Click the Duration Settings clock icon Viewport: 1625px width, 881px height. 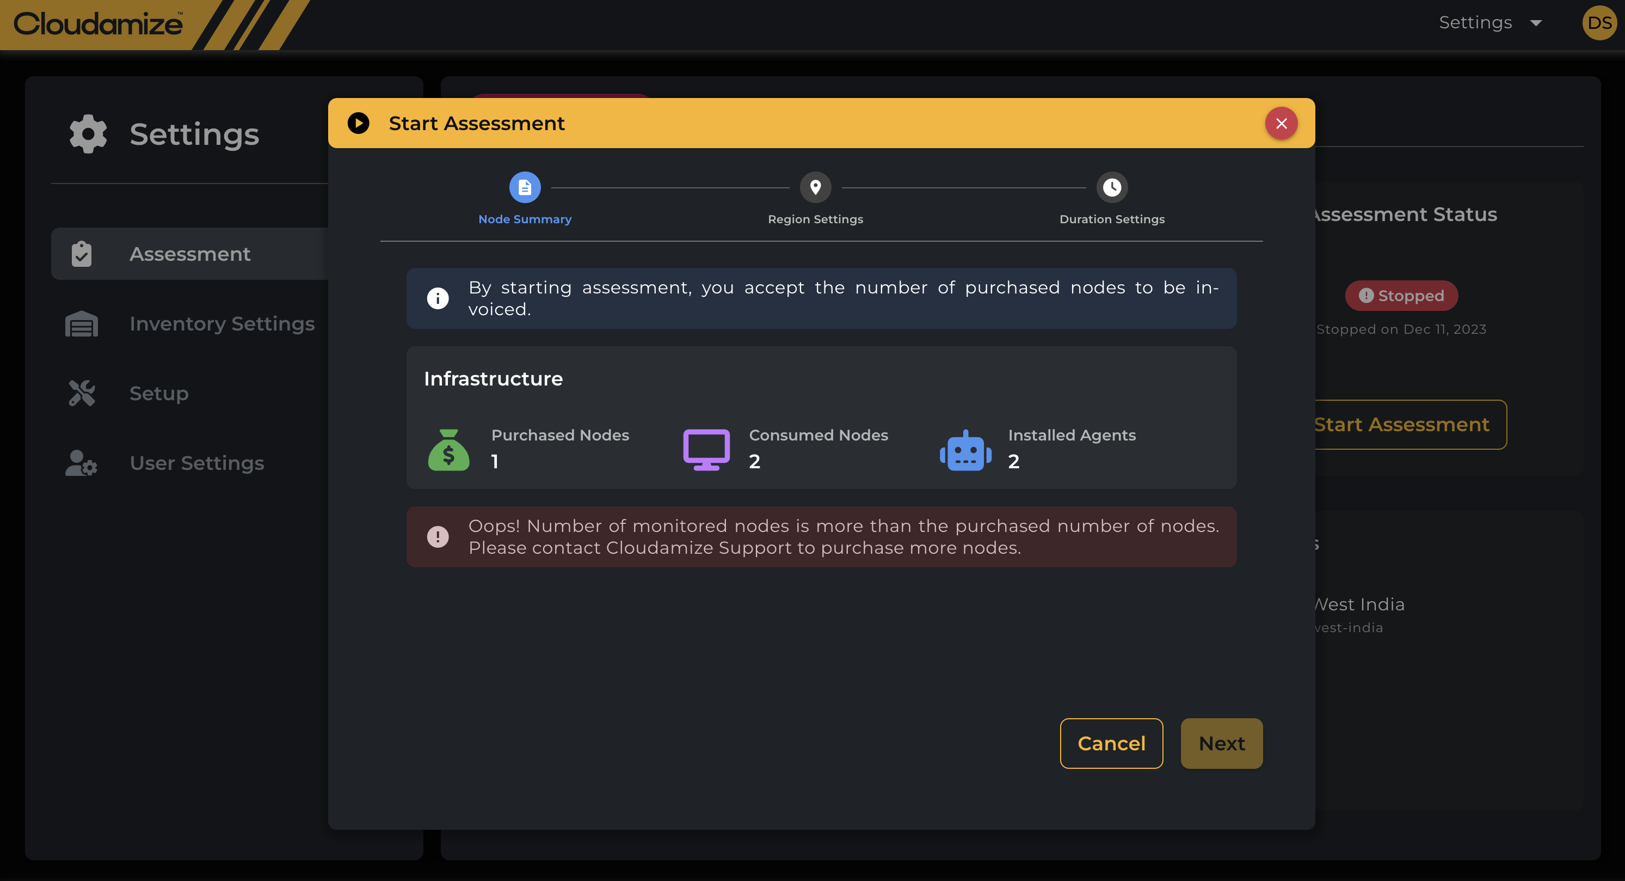click(1111, 187)
